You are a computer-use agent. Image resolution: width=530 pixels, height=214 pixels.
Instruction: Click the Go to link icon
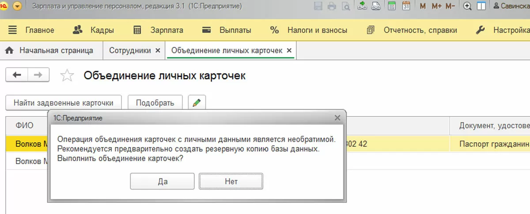tap(376, 6)
